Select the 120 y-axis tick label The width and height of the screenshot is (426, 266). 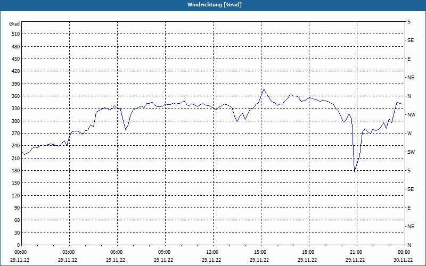click(x=16, y=195)
